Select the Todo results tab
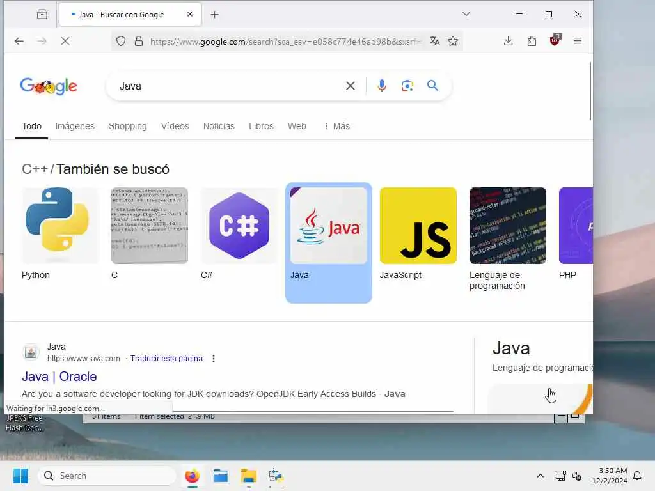 [32, 126]
